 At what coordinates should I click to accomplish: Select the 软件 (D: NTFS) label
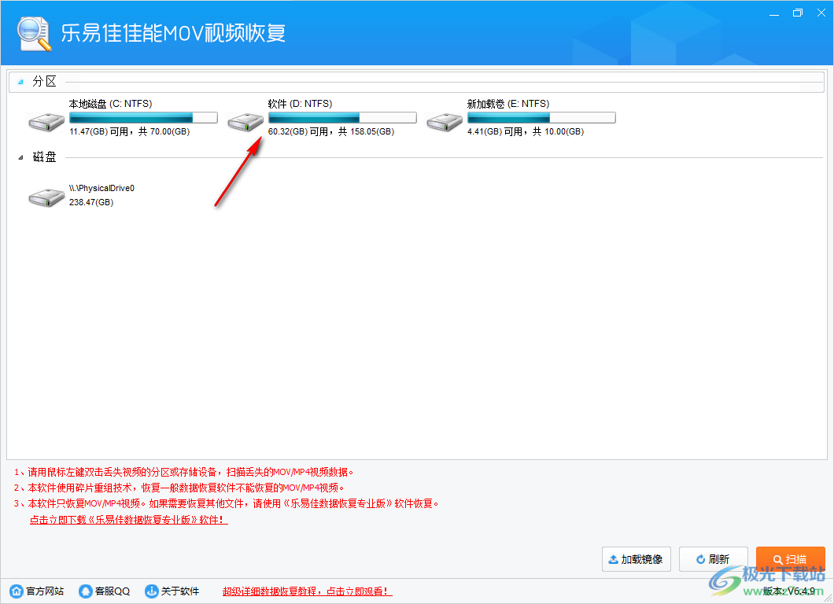300,104
